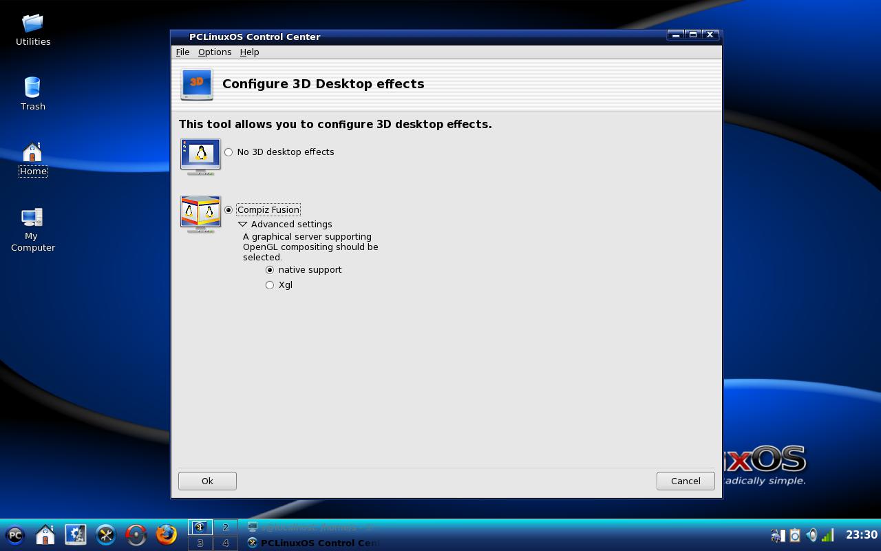Open the Help menu
This screenshot has height=551, width=881.
(x=249, y=52)
